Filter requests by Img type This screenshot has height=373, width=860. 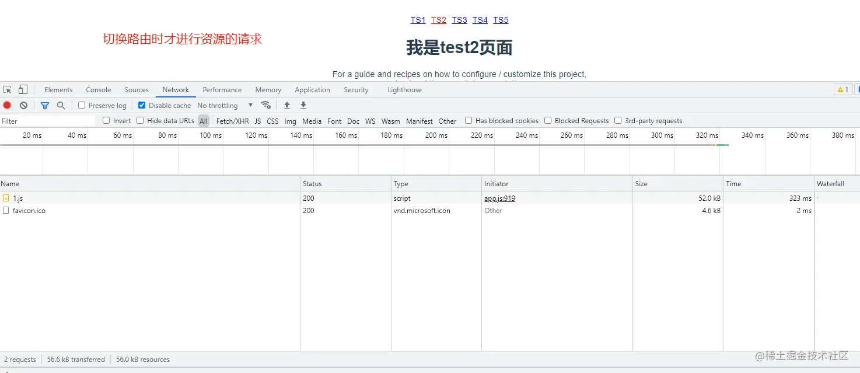coord(290,121)
